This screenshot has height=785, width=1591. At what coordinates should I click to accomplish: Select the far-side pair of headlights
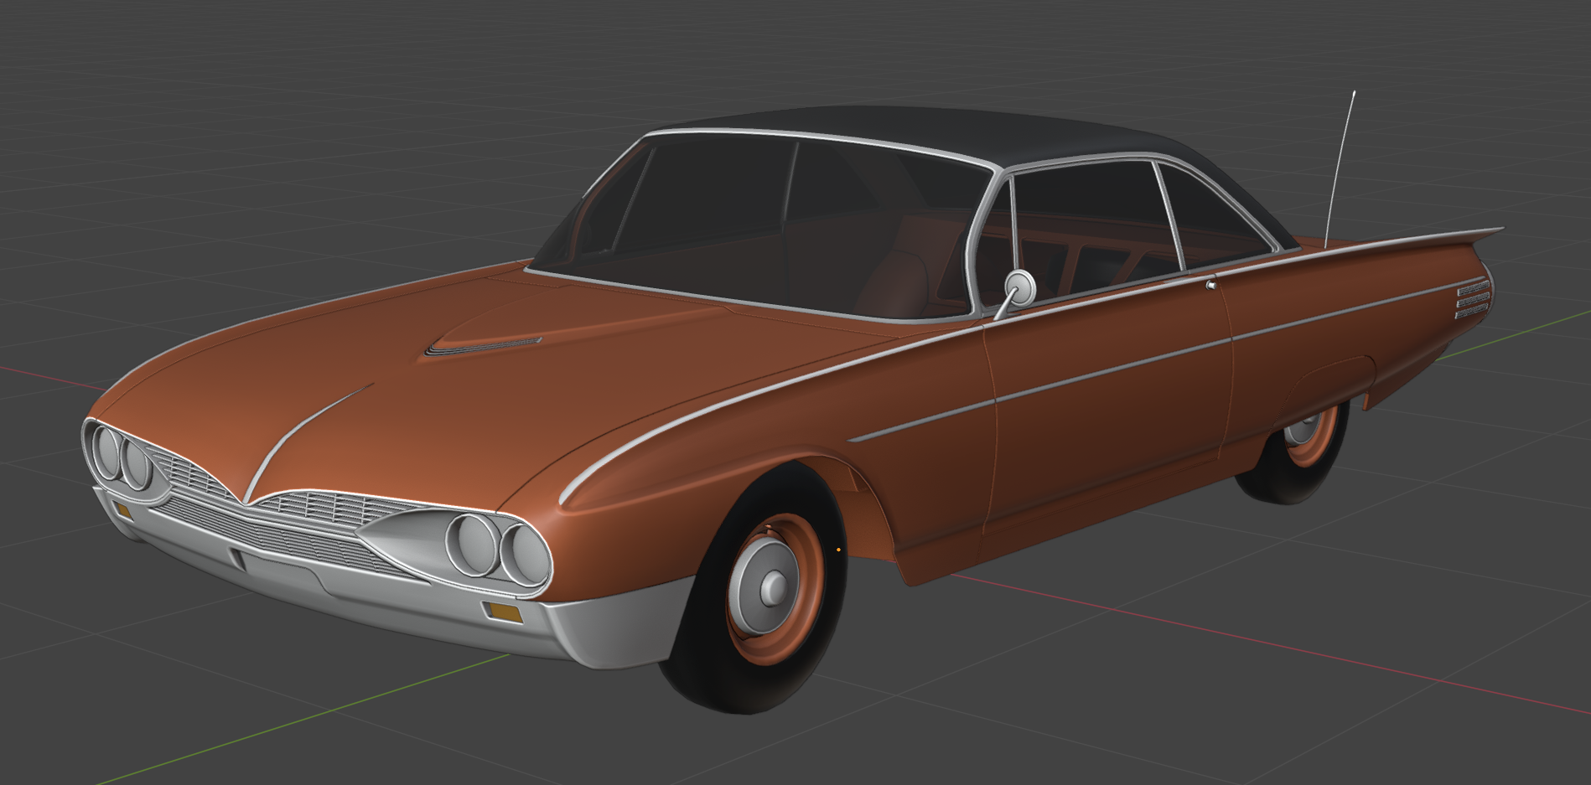pos(122,457)
